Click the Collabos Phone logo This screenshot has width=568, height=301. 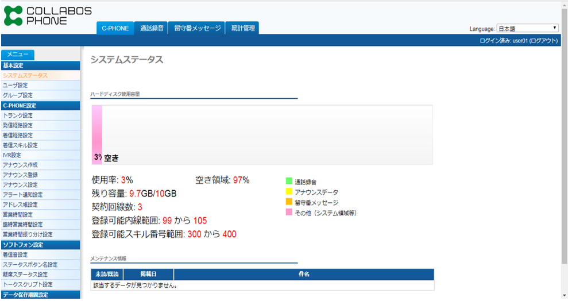tap(47, 16)
